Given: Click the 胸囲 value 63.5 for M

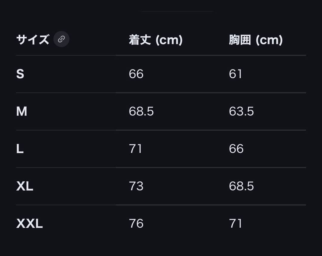Looking at the screenshot, I should [x=241, y=111].
